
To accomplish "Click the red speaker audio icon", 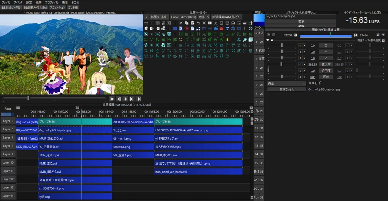I will click(x=187, y=28).
